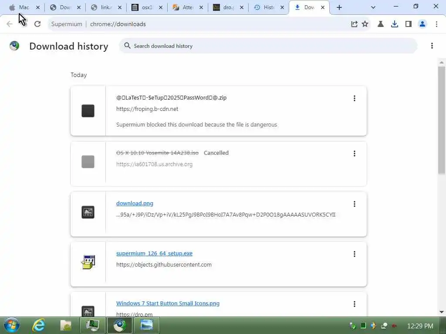
Task: Close the 'osx1' archive tab
Action: point(160,8)
